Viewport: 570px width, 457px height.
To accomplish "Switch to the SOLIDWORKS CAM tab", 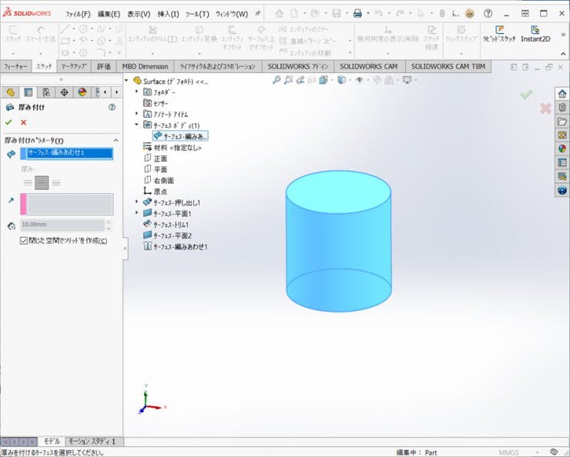I will click(x=370, y=67).
